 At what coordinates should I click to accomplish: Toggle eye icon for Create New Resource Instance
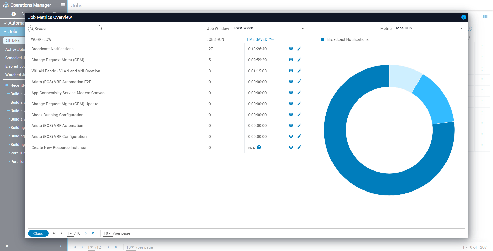[x=291, y=147]
